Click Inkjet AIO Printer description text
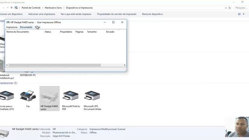This screenshot has height=140, width=249. (x=61, y=136)
